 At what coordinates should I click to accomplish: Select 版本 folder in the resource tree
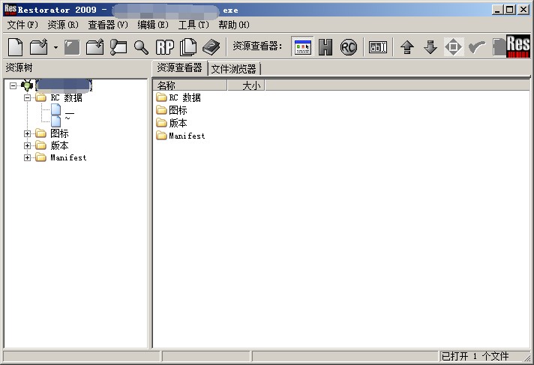(59, 145)
